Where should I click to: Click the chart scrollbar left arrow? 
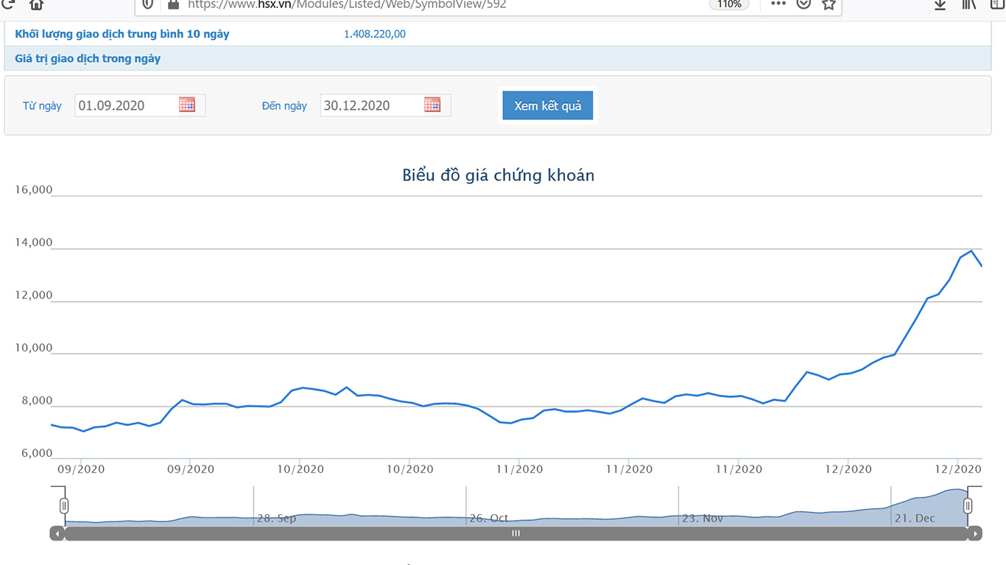coord(57,533)
